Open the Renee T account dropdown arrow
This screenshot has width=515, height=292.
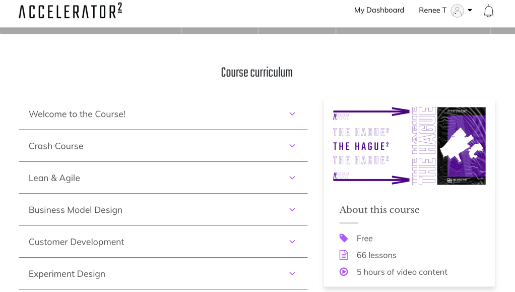[470, 10]
